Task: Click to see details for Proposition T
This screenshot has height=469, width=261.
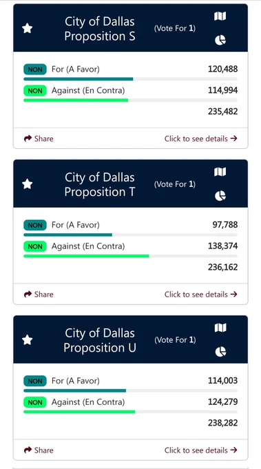Action: (x=201, y=295)
